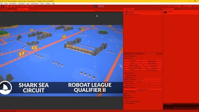This screenshot has height=112, width=199.
Task: Click the wide Skip End of Race button
Action: [x=143, y=90]
